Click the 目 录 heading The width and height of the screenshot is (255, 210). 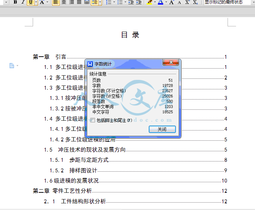(130, 35)
